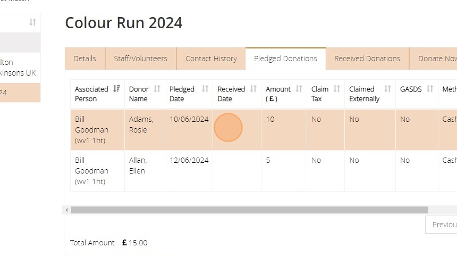Viewport: 457px width, 256px height.
Task: Sort by Pledged Date column icon
Action: point(205,89)
